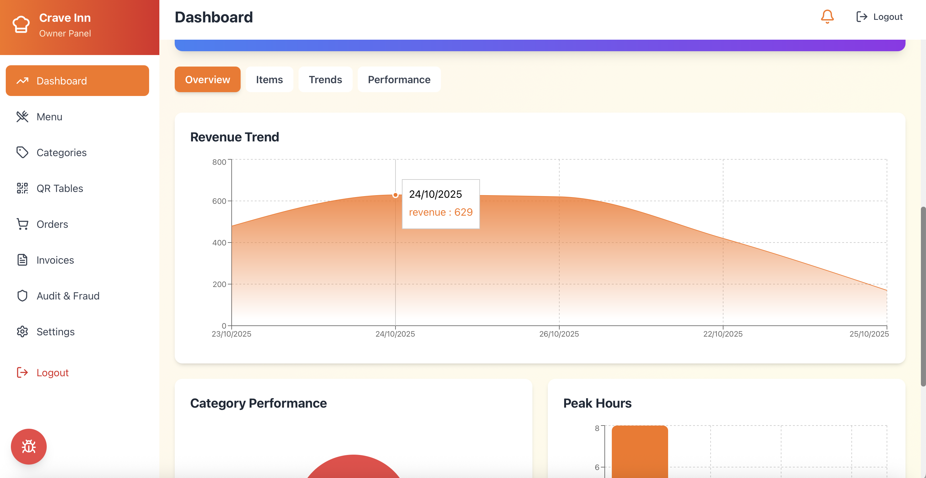The width and height of the screenshot is (926, 478).
Task: Select the Trends tab
Action: (325, 79)
